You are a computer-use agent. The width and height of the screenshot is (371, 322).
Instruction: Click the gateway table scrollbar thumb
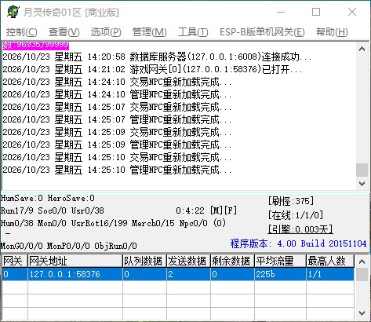[x=362, y=274]
